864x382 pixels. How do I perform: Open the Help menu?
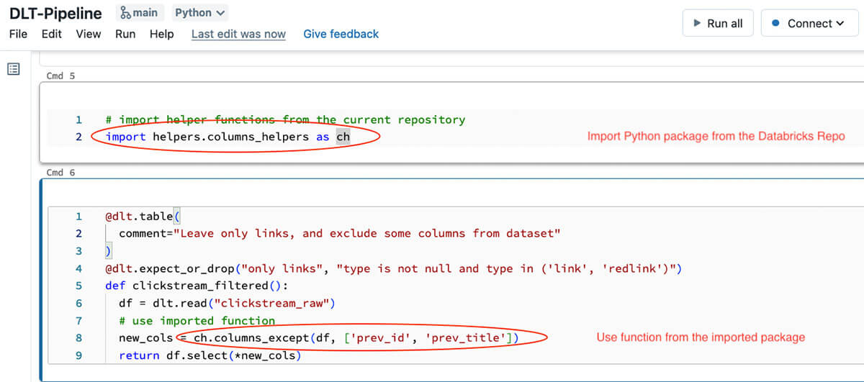pos(161,34)
